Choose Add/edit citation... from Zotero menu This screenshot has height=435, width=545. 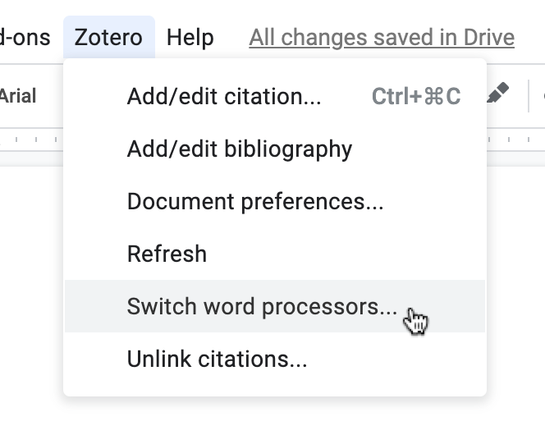coord(224,97)
